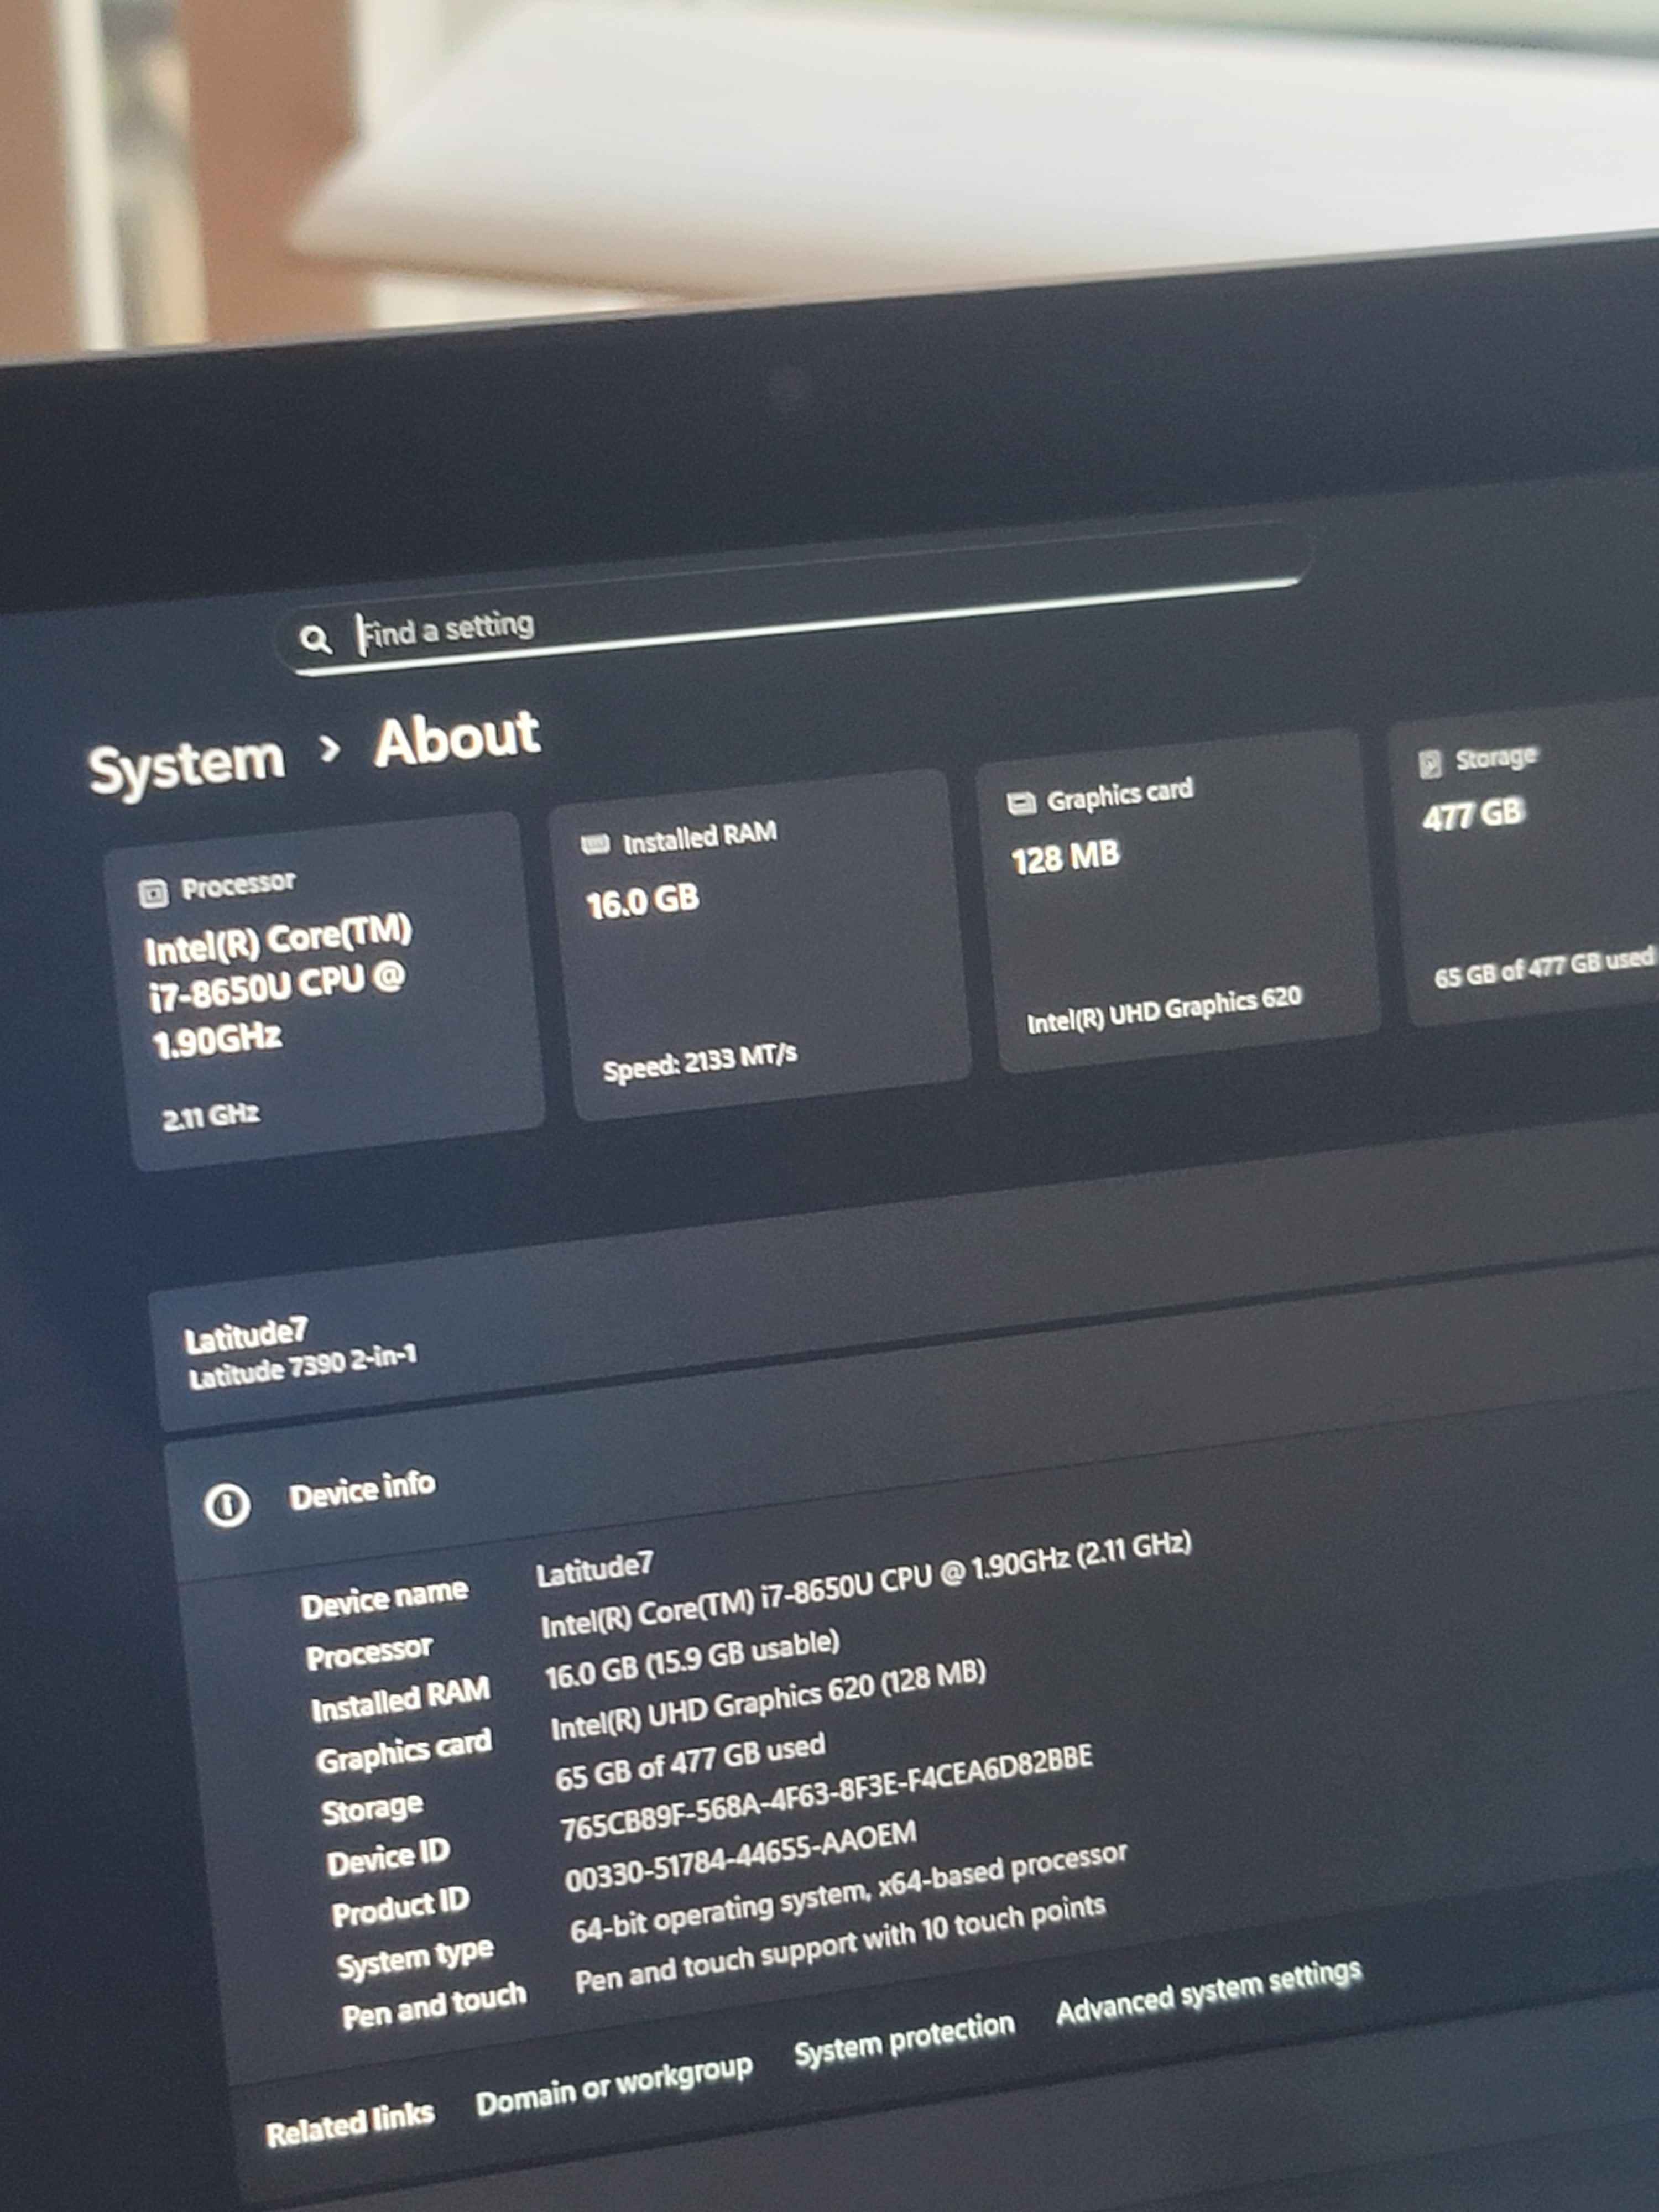This screenshot has width=1659, height=2212.
Task: Click 64-bit operating system value
Action: [849, 1894]
